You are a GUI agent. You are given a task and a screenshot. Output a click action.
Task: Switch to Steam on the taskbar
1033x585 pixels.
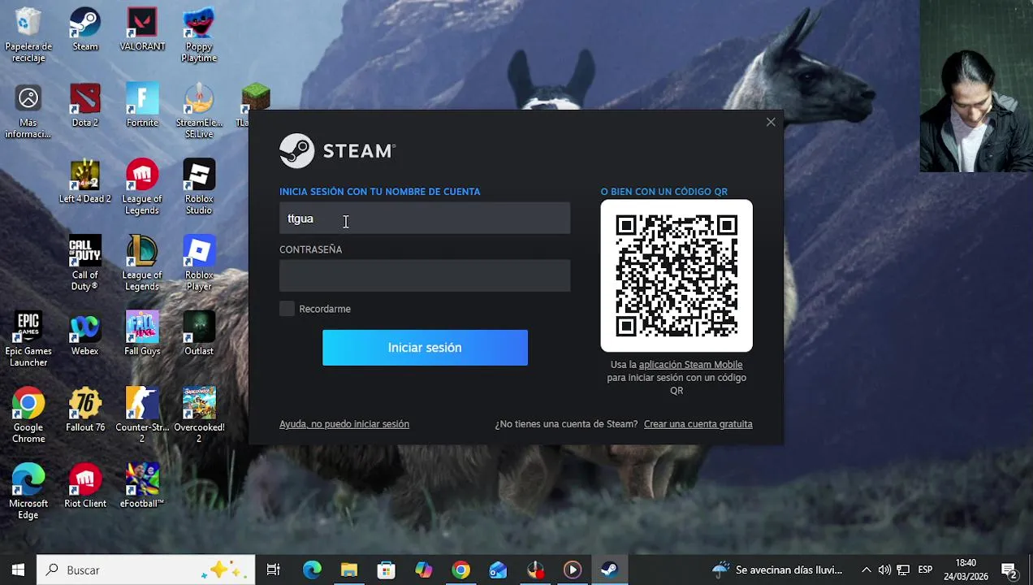point(609,570)
